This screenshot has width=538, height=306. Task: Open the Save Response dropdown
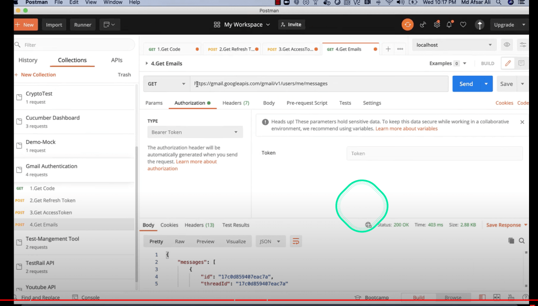click(x=507, y=225)
